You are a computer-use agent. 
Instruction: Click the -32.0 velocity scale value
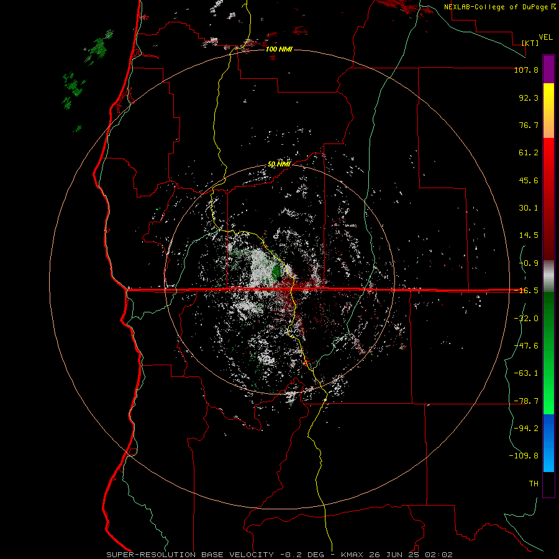(x=526, y=319)
